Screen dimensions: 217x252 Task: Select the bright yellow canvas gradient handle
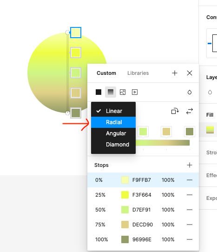click(76, 53)
